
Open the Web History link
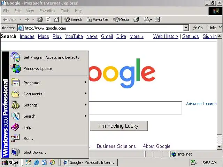tap(166, 36)
